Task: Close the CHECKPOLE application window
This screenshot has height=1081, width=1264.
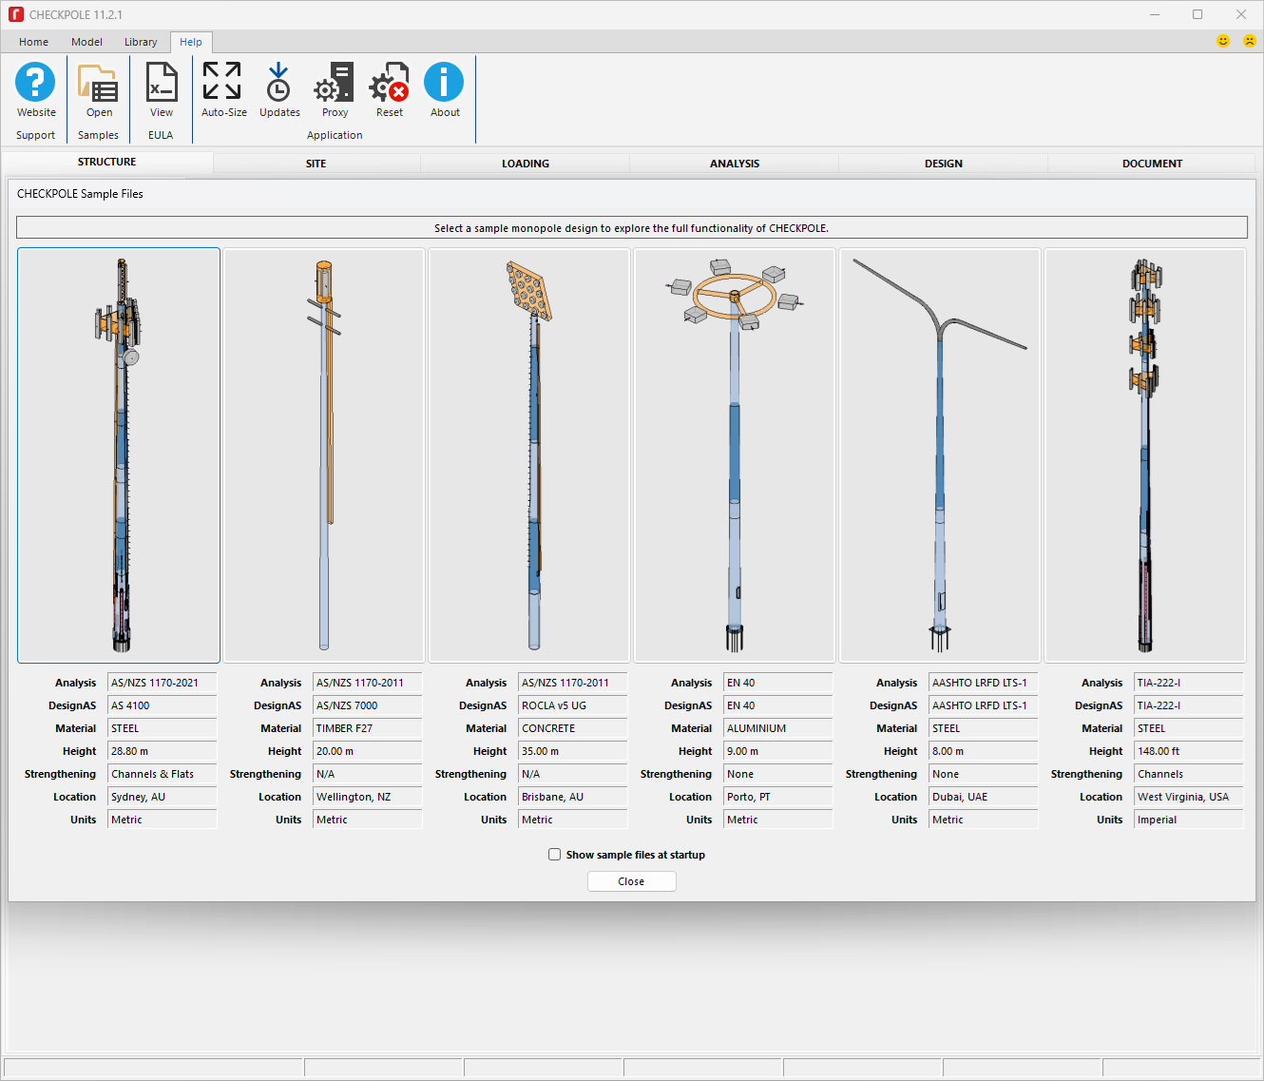Action: [1241, 14]
